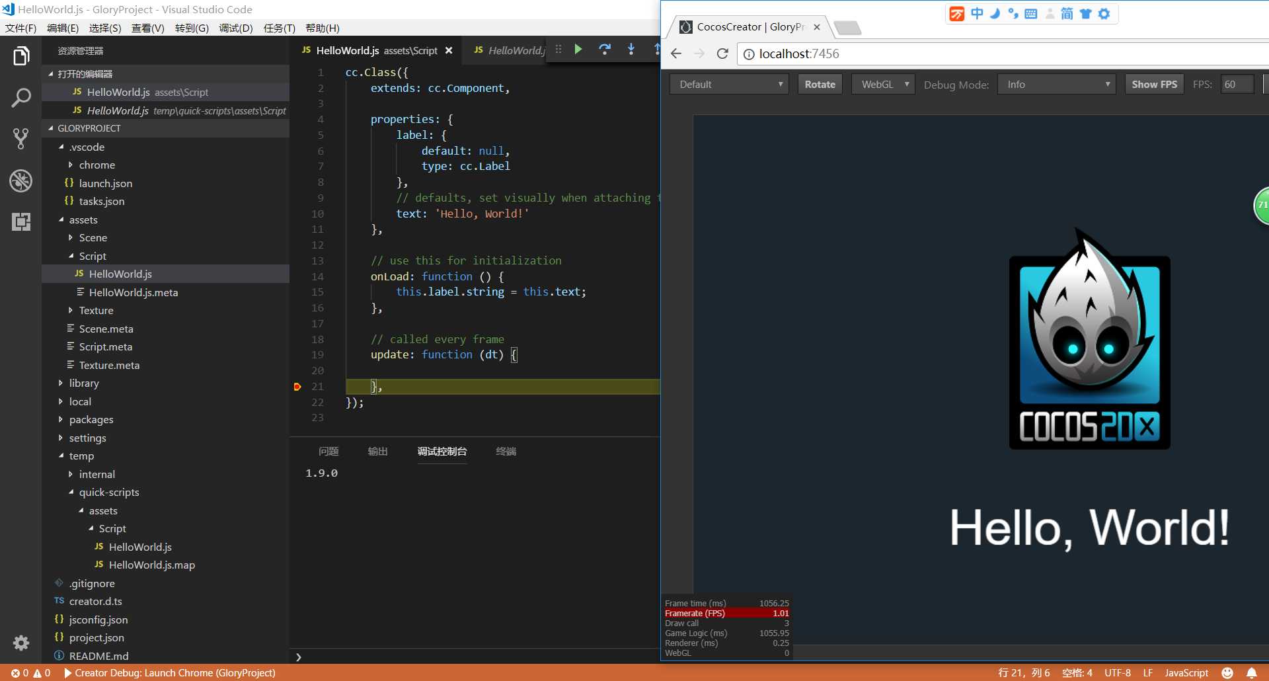1269x681 pixels.
Task: Reload the localhost page in browser
Action: click(722, 54)
